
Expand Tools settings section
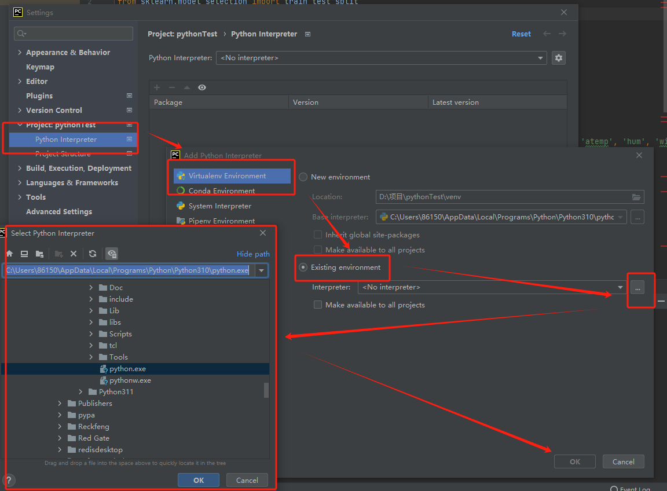coord(20,197)
